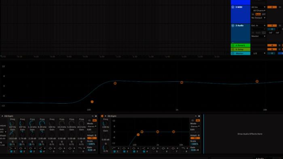
Task: Toggle band 1 activator in first EQ Eight
Action: [x=12, y=151]
